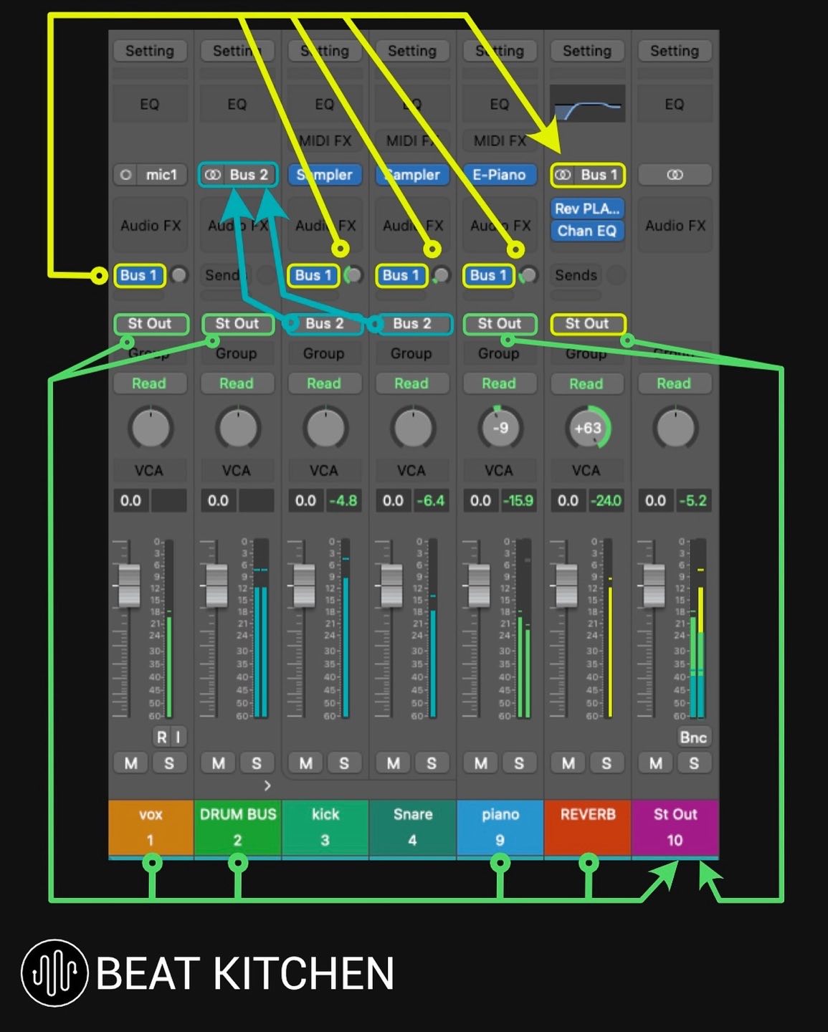Open the Channel EQ curve display on REVERB
This screenshot has height=1032, width=828.
coord(587,103)
